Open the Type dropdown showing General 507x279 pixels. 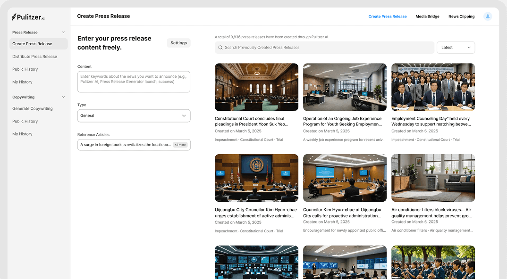(134, 115)
